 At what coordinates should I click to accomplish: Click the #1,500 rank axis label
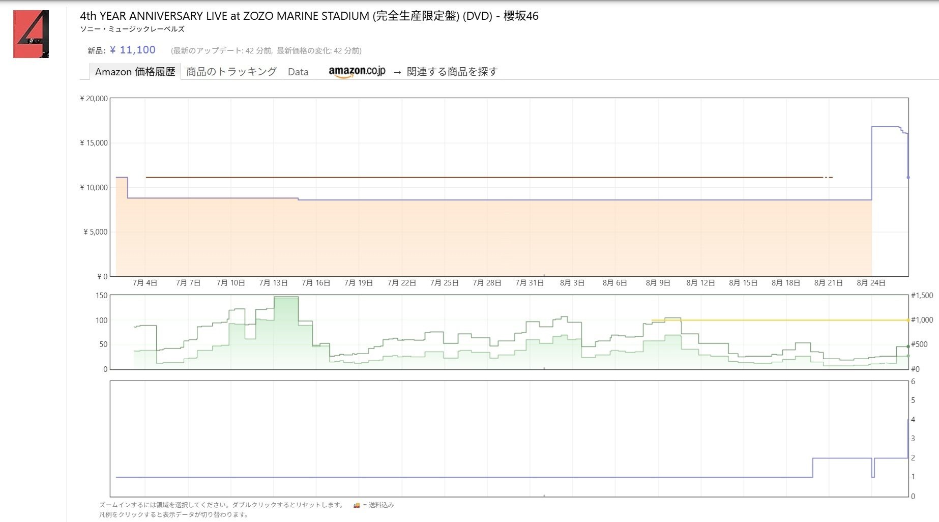pos(922,296)
